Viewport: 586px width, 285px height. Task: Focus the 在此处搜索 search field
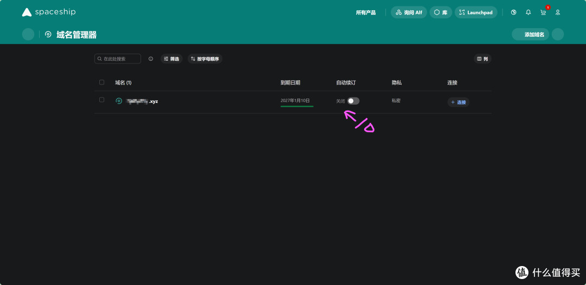pyautogui.click(x=118, y=59)
